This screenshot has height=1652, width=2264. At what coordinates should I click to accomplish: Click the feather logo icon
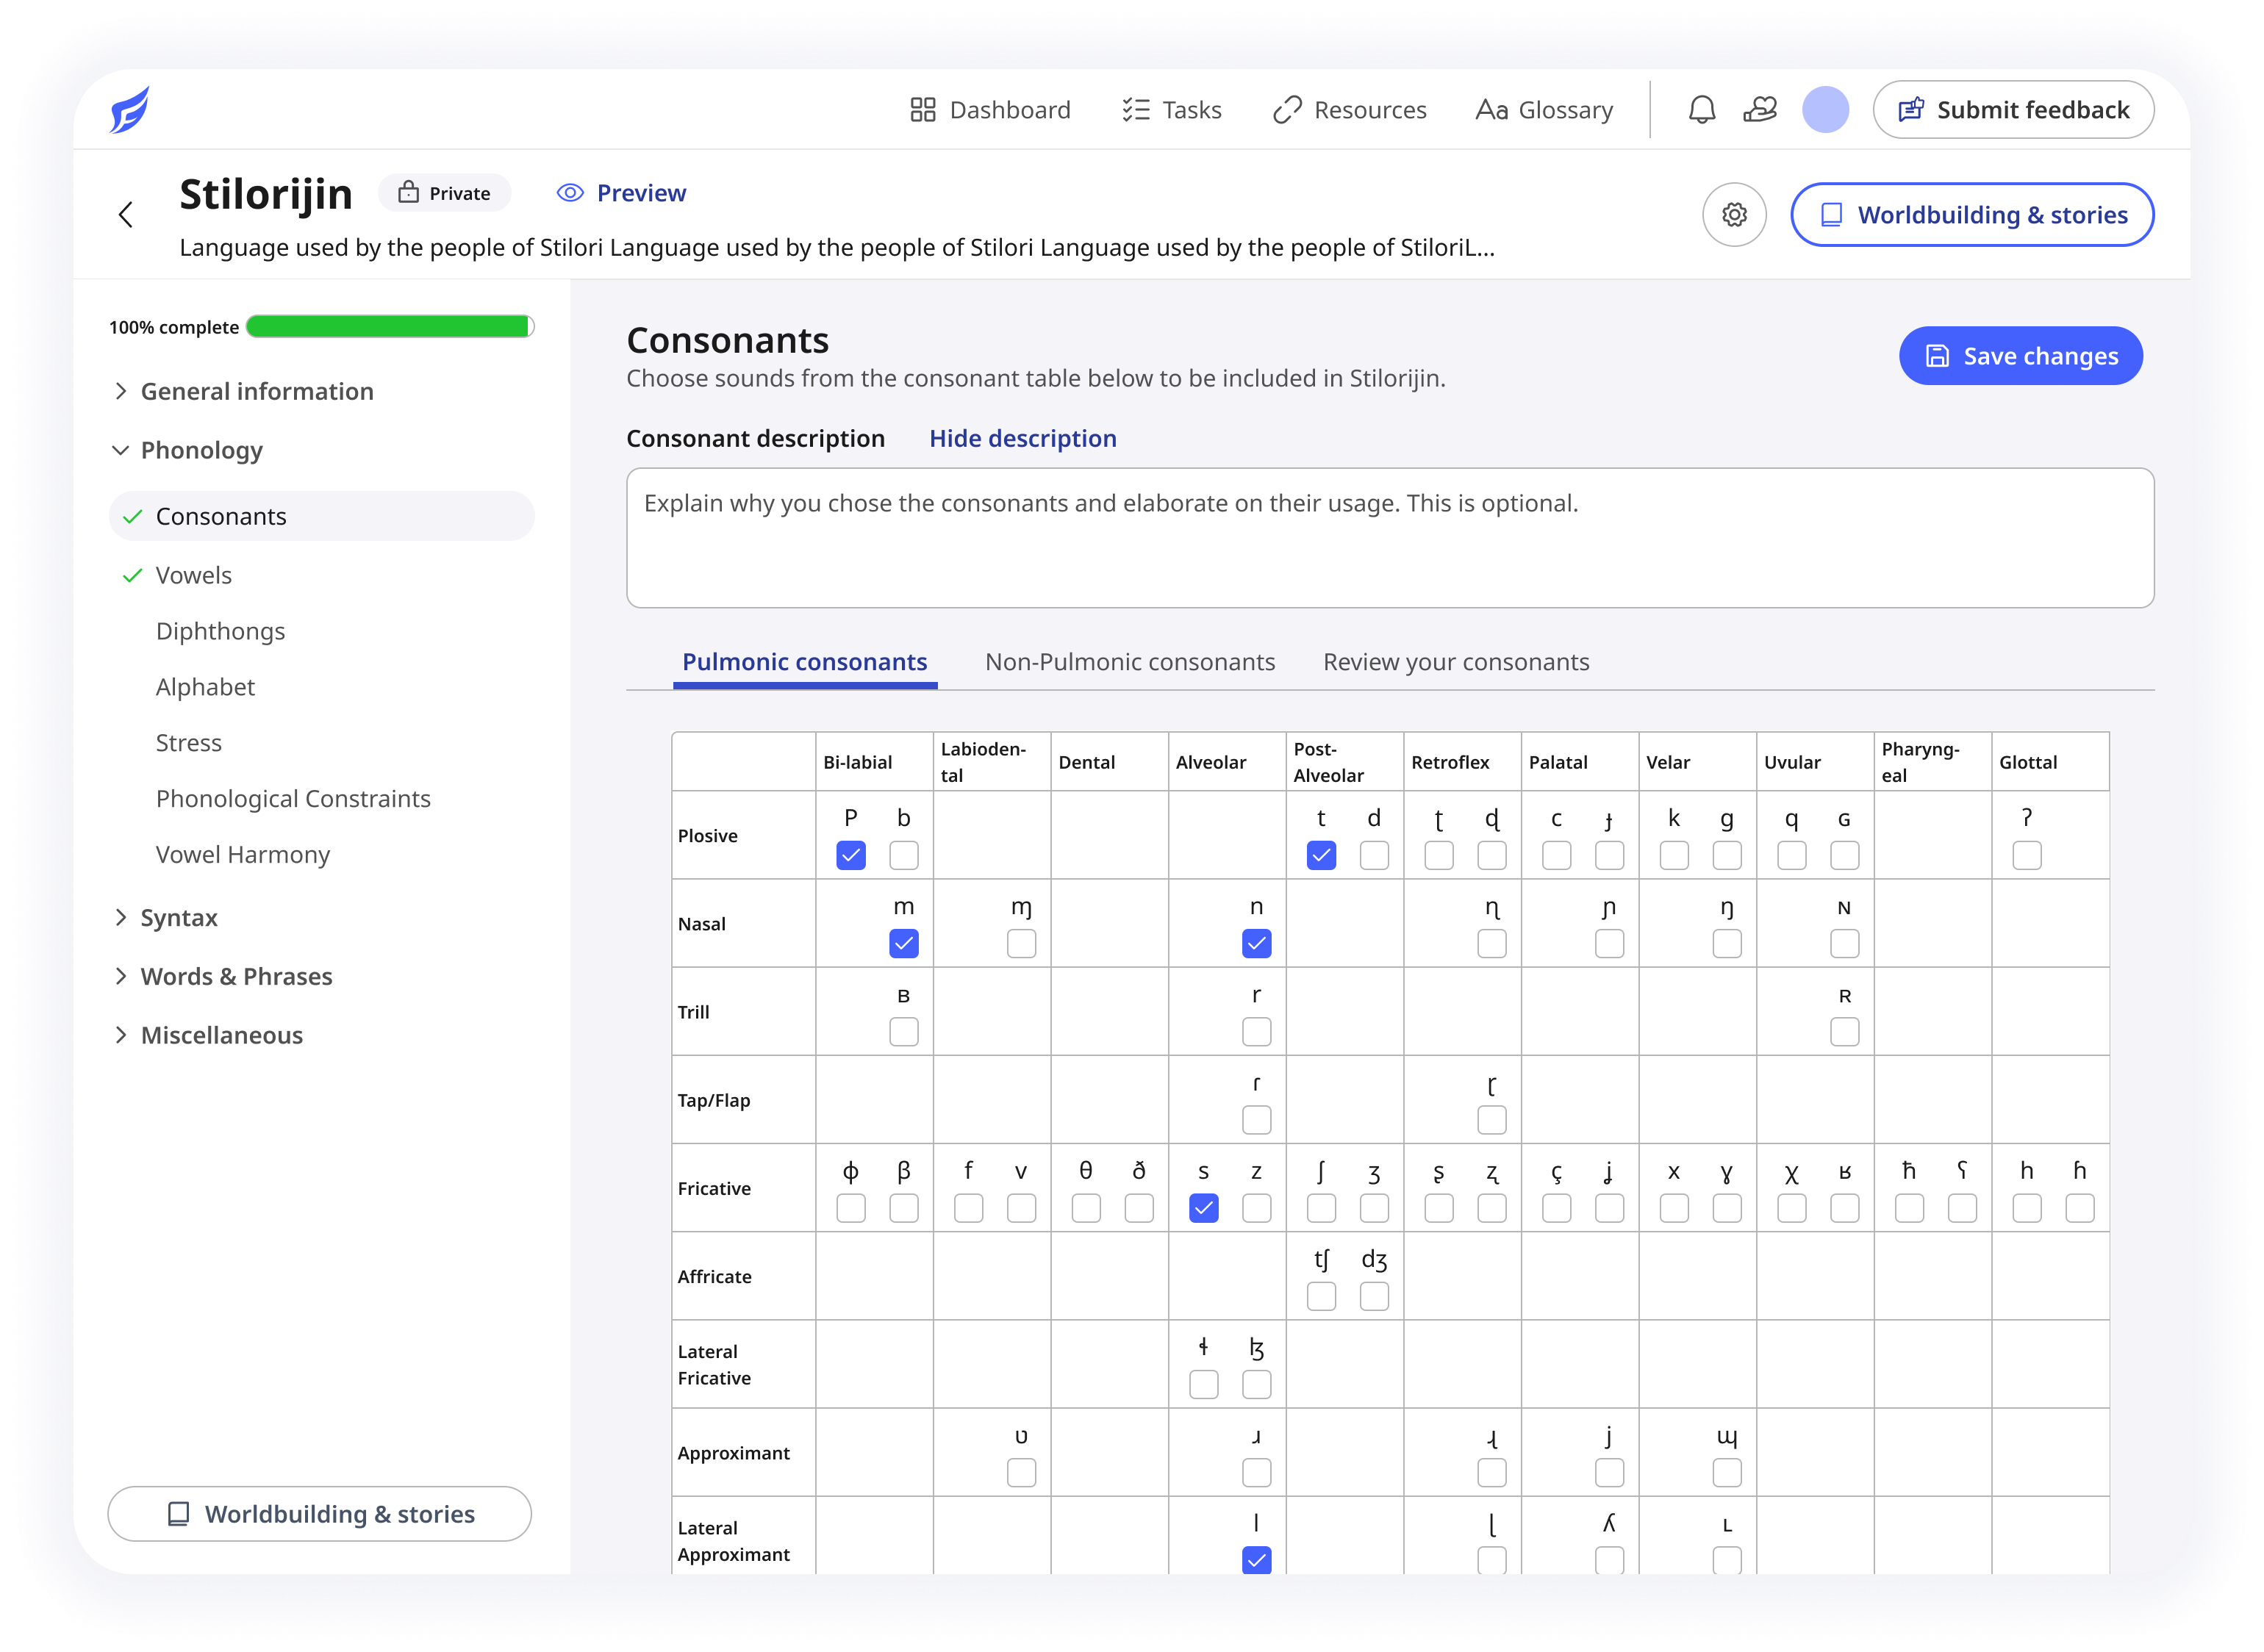coord(130,109)
